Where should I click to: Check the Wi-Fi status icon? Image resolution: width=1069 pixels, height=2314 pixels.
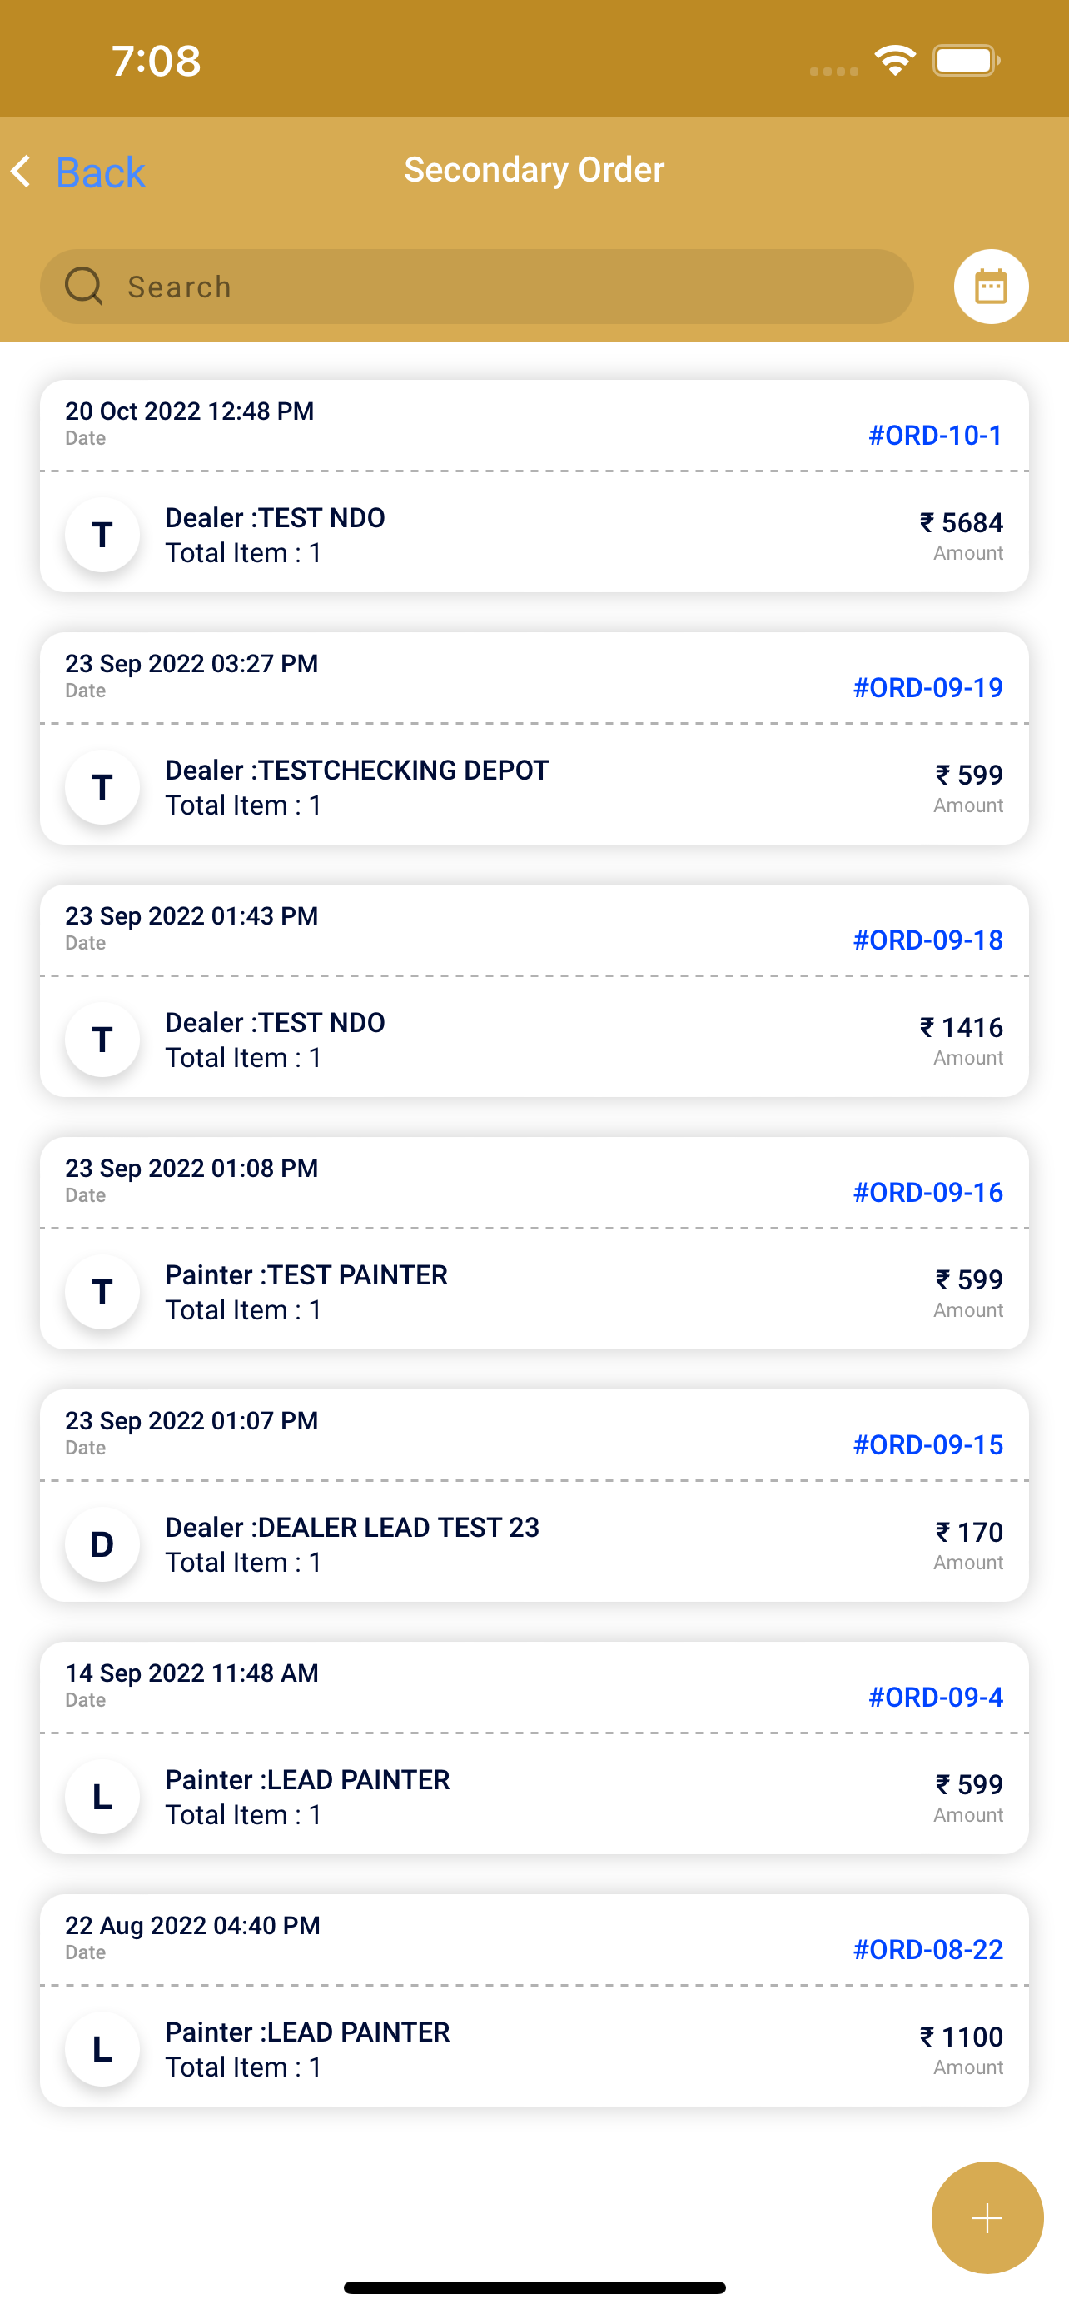click(x=895, y=60)
